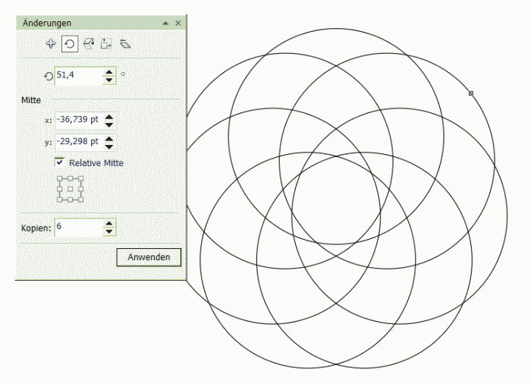Decrease y center value

point(109,146)
